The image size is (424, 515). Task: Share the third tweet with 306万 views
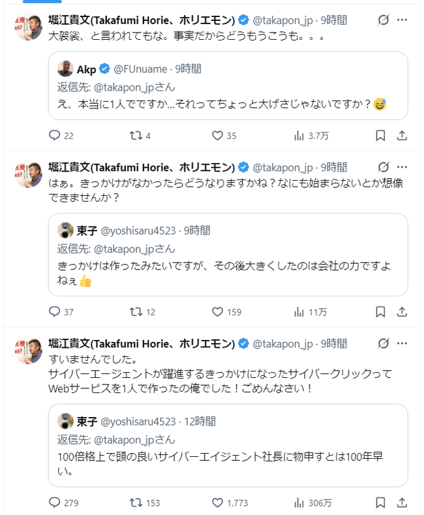(x=402, y=503)
